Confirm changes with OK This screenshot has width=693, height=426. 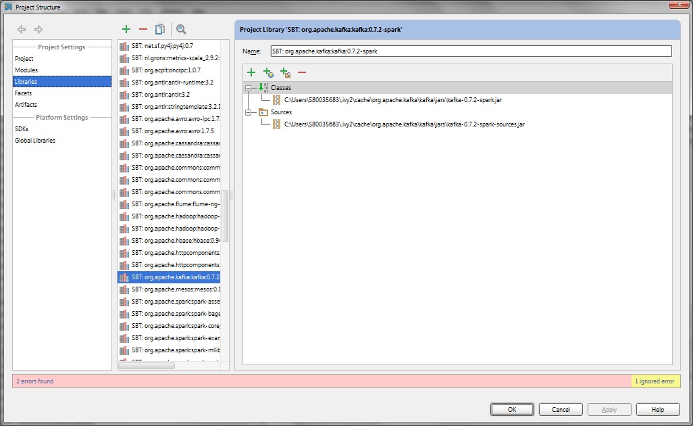tap(511, 409)
